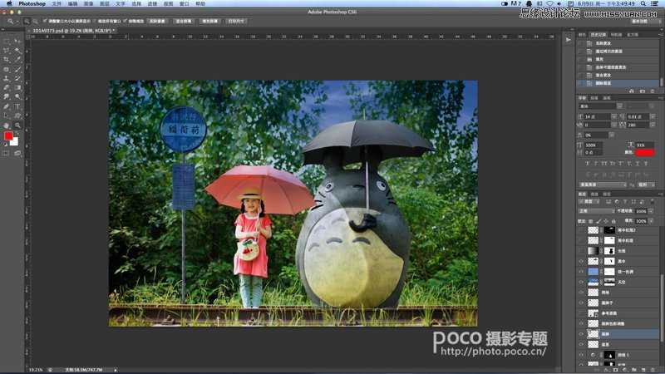Lock all layer attributes padlock icon
665x374 pixels.
click(x=613, y=221)
